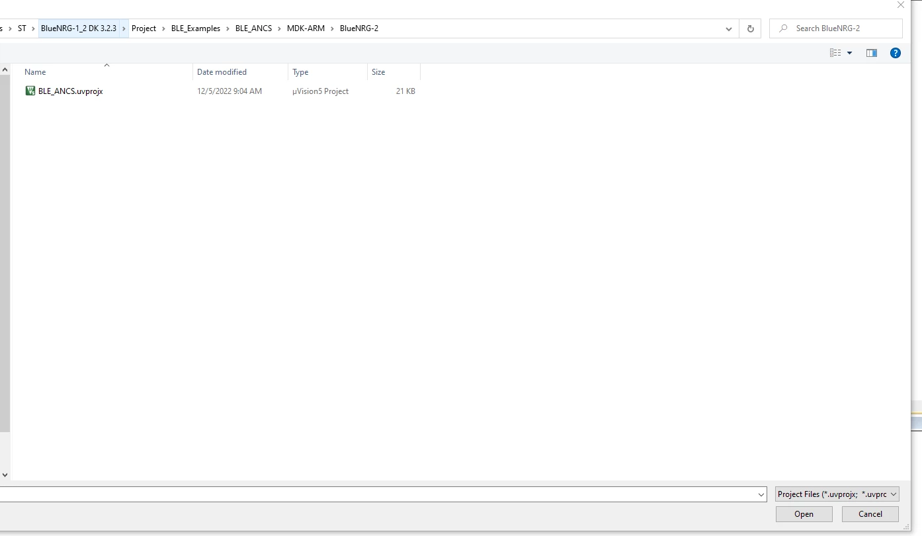Navigate to the MDK-ARM breadcrumb folder
Image resolution: width=922 pixels, height=536 pixels.
pos(306,28)
